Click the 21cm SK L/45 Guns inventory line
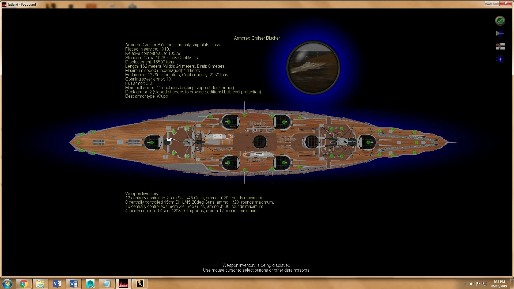Screen dimensions: 514x289 pos(194,198)
